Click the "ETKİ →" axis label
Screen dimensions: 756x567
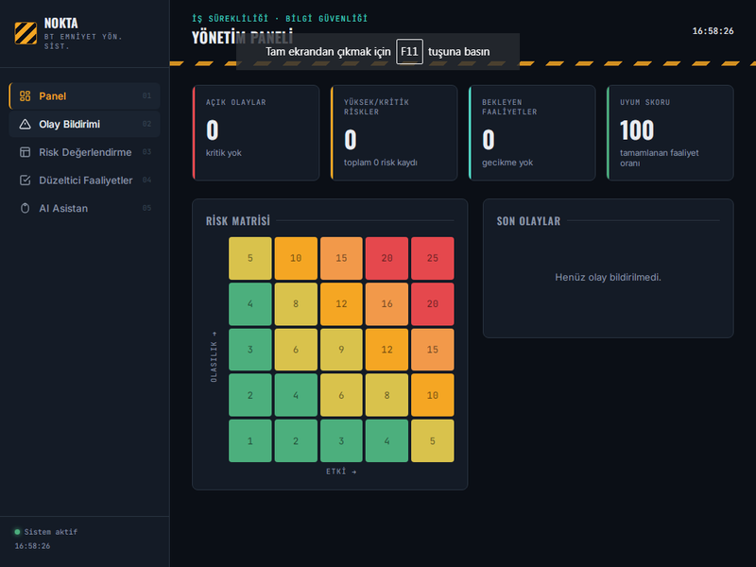click(341, 472)
